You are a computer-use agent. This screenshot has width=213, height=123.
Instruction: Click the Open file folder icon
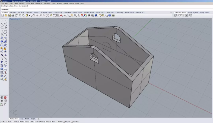6,15
